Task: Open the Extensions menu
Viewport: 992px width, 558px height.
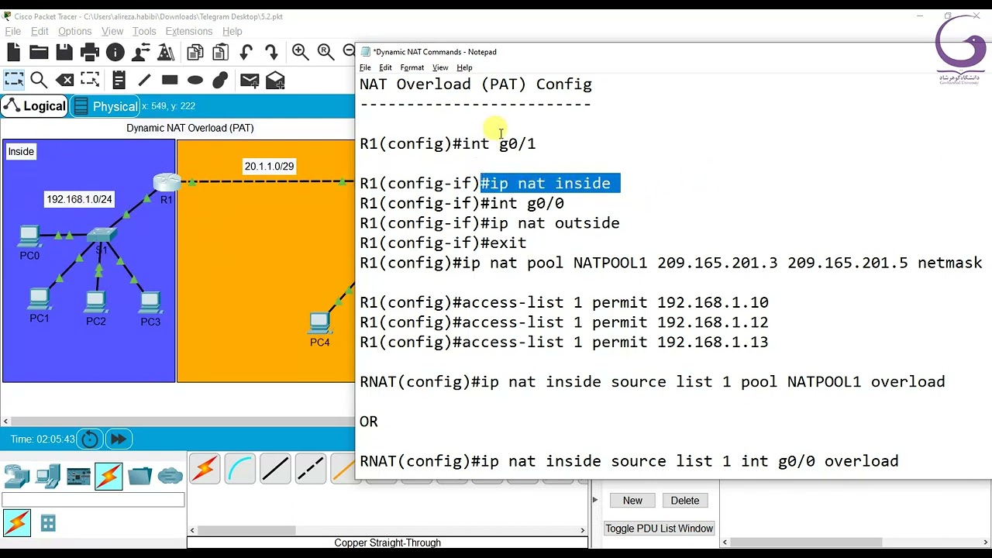Action: pos(188,31)
